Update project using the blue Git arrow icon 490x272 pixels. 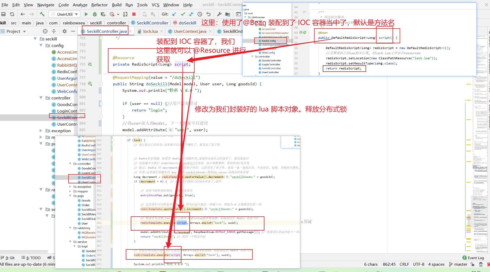[174, 14]
